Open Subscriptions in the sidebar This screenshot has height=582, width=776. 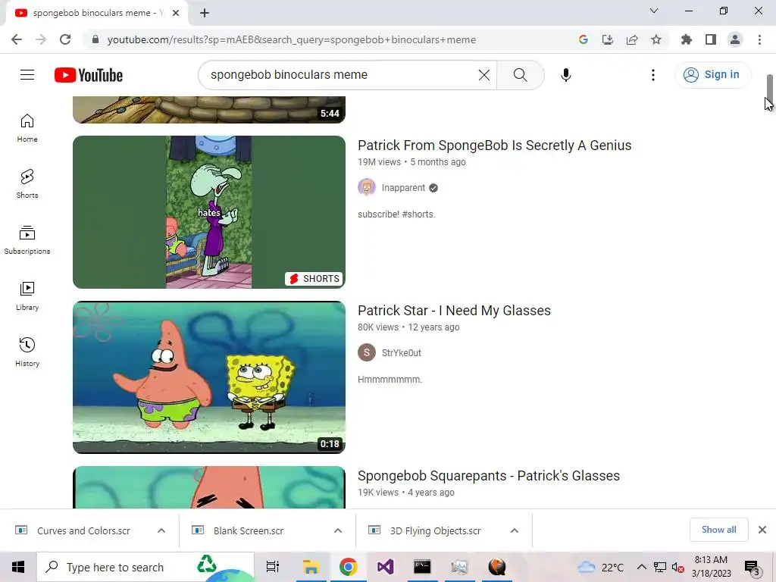27,240
